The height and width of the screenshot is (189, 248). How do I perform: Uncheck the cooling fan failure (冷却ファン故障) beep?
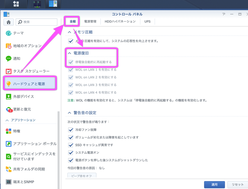(71, 130)
